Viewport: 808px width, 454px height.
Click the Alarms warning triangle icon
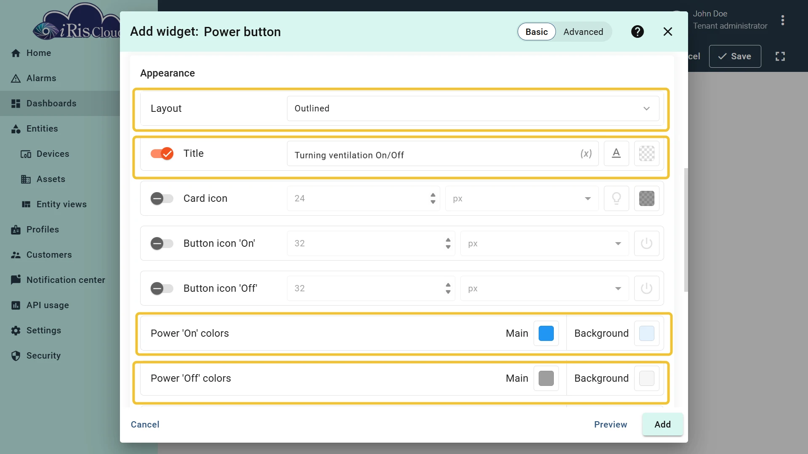pyautogui.click(x=16, y=78)
